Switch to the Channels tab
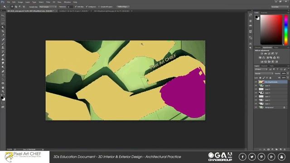Image resolution: width=290 pixels, height=163 pixels. click(264, 66)
